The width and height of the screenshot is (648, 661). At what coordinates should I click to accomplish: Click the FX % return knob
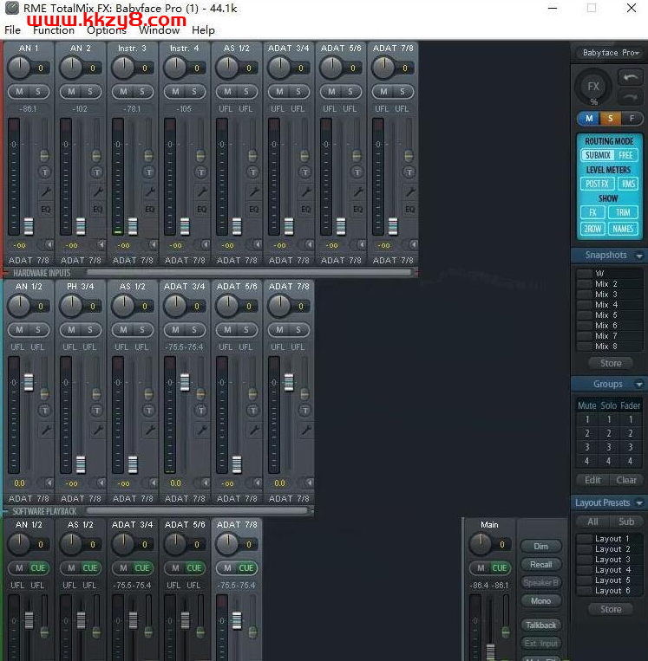point(593,87)
